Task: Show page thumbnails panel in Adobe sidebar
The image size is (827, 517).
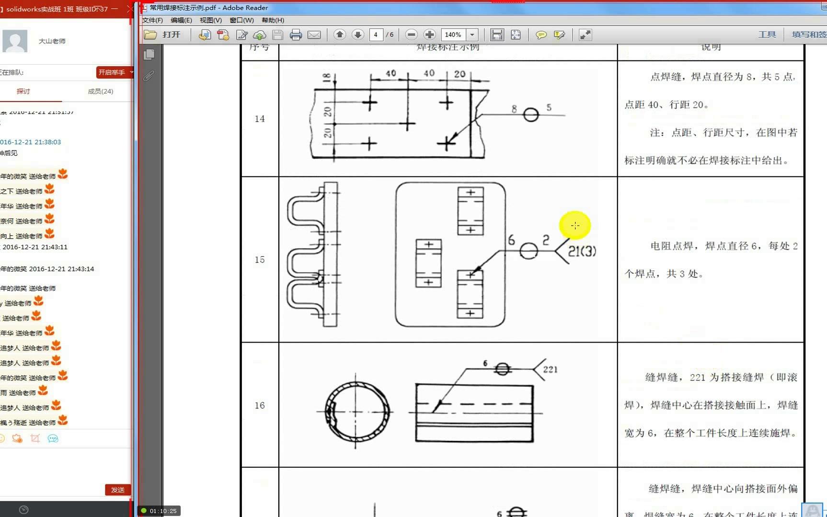Action: pyautogui.click(x=149, y=55)
